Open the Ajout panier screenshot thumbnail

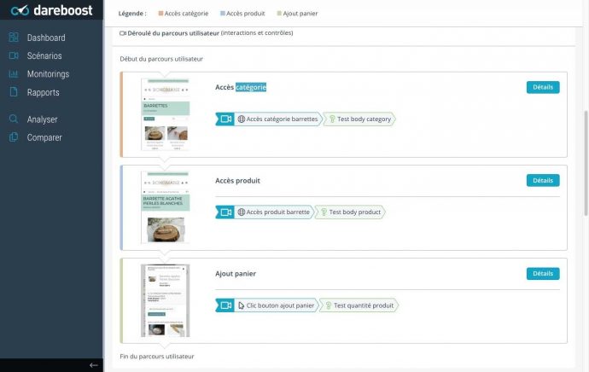click(166, 300)
